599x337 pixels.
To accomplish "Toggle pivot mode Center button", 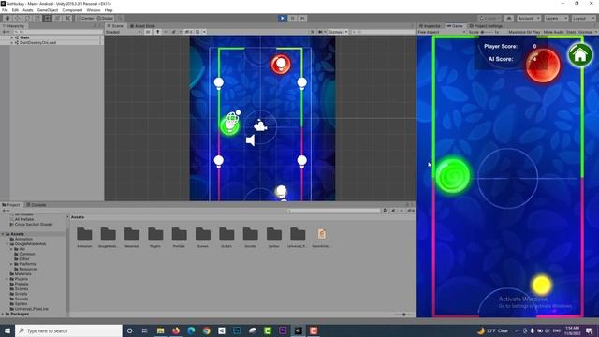I will click(x=85, y=18).
